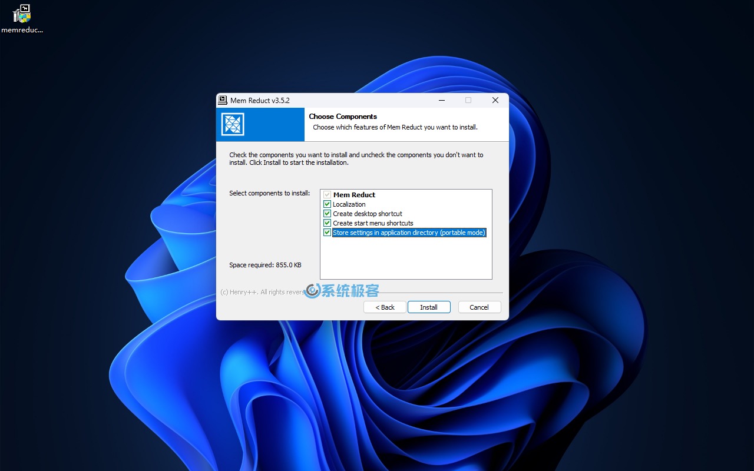
Task: Select 'Create start menu shortcuts' label text
Action: (x=373, y=223)
